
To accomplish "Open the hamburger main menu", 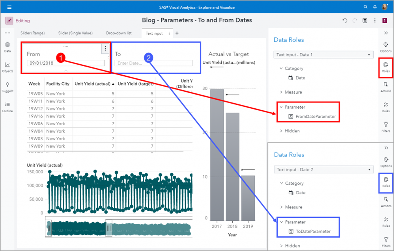I will click(9, 7).
